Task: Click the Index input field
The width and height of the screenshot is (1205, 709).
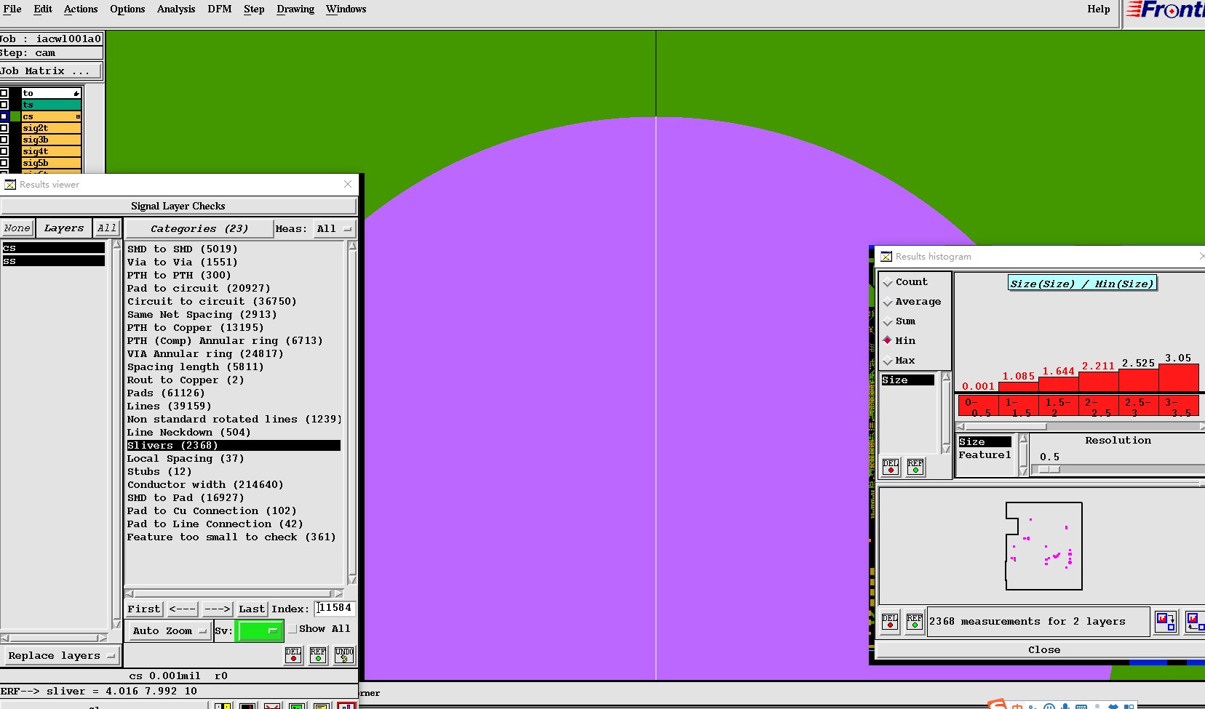Action: 335,609
